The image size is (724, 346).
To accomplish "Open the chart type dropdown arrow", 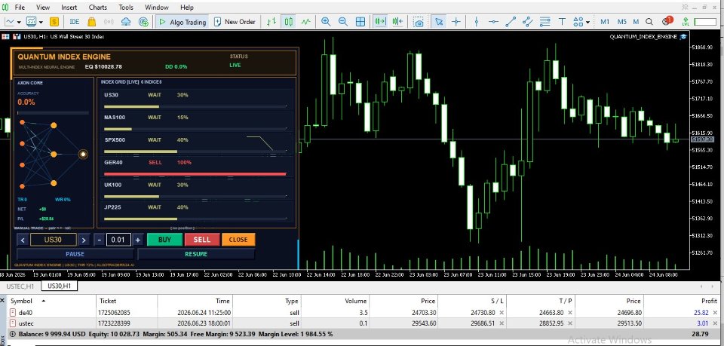I will (19, 22).
